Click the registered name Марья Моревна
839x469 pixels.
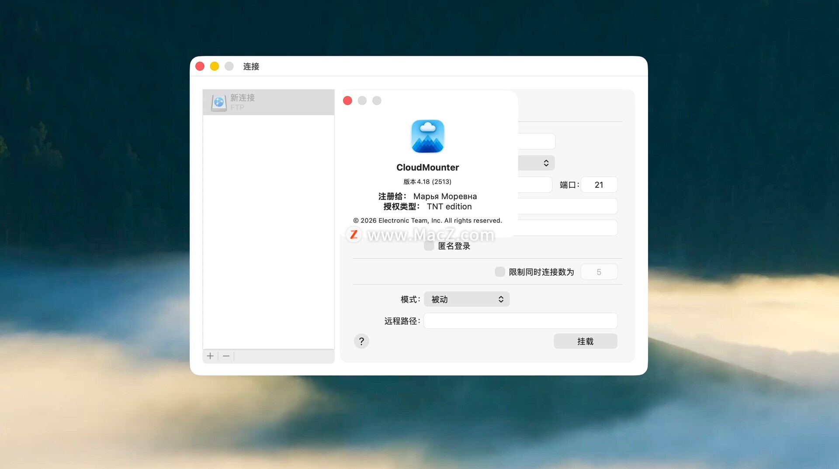[445, 197]
